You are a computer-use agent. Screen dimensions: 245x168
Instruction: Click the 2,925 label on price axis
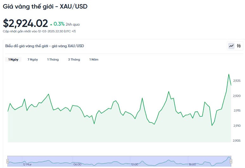tap(237, 81)
